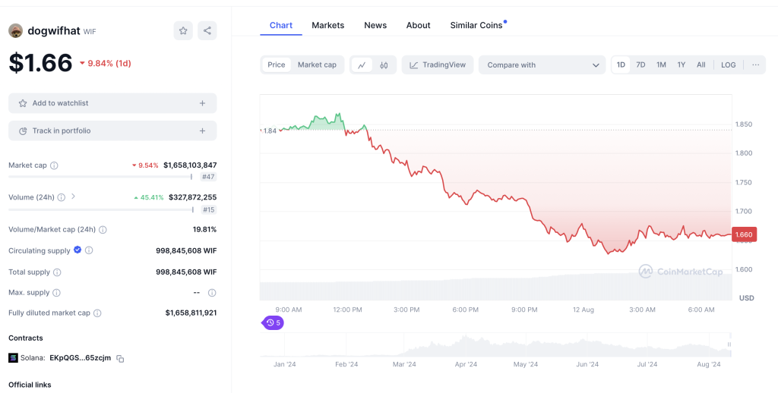778x393 pixels.
Task: Click the Official links heading
Action: click(x=30, y=385)
